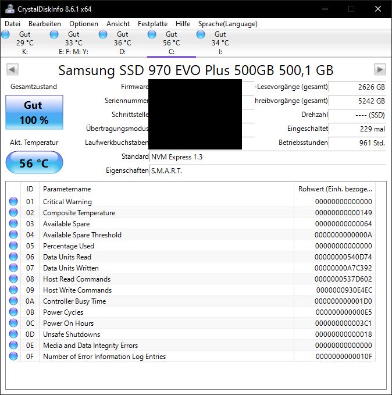This screenshot has height=395, width=392.
Task: Select drive I: at 34 °C
Action: pos(220,43)
